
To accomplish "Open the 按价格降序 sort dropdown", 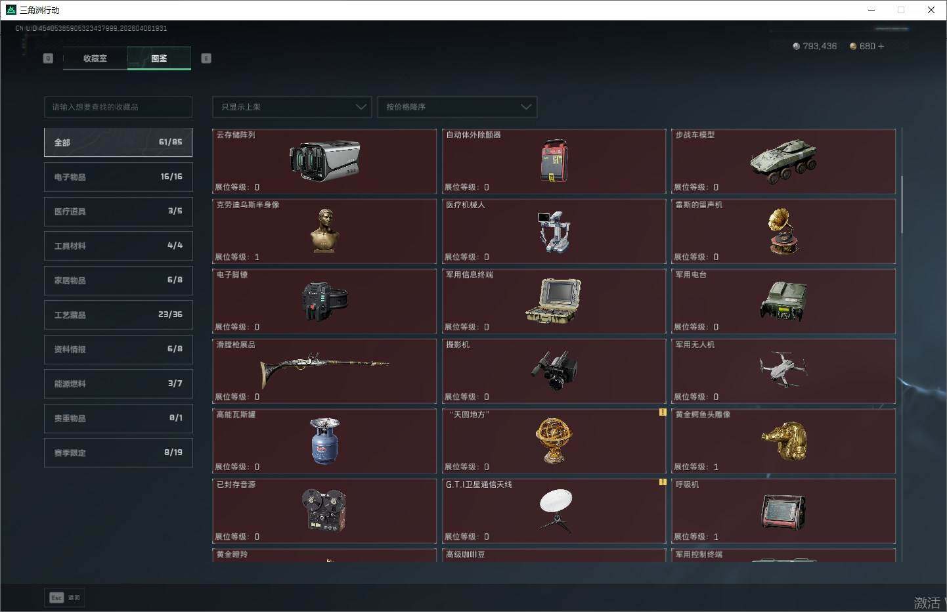I will (x=457, y=107).
